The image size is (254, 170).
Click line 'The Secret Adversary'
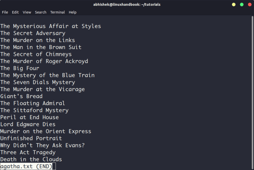click(33, 33)
